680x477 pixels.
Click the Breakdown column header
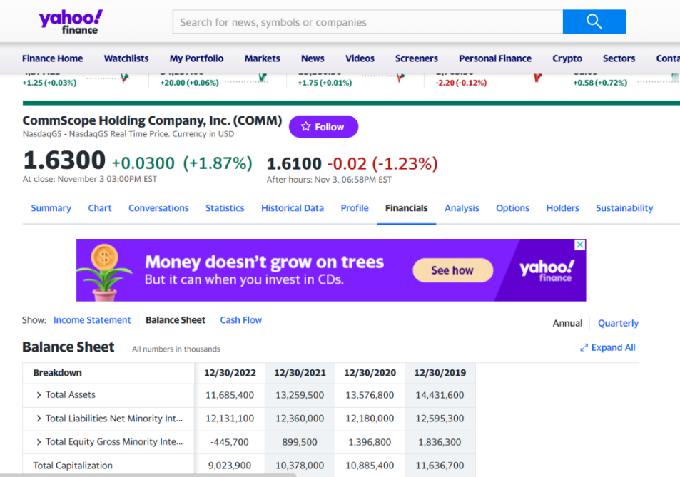click(x=57, y=373)
